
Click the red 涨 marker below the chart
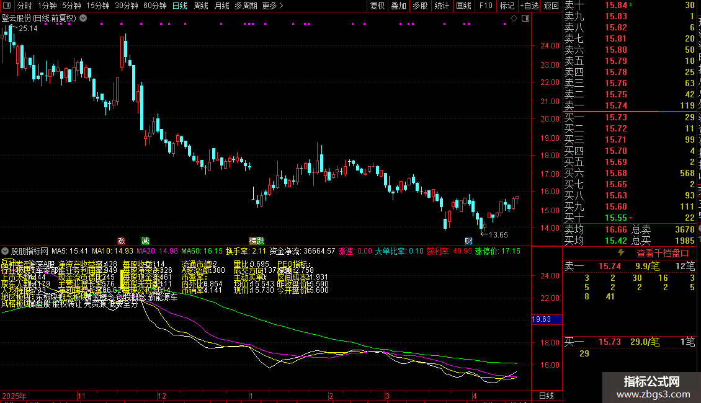coord(122,241)
